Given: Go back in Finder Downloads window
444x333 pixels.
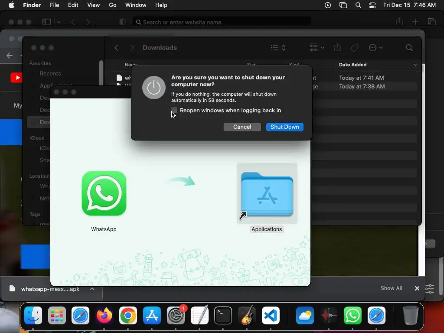Looking at the screenshot, I should [116, 48].
